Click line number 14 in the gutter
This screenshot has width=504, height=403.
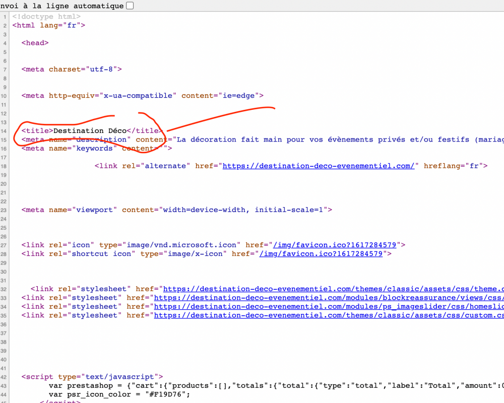coord(4,131)
